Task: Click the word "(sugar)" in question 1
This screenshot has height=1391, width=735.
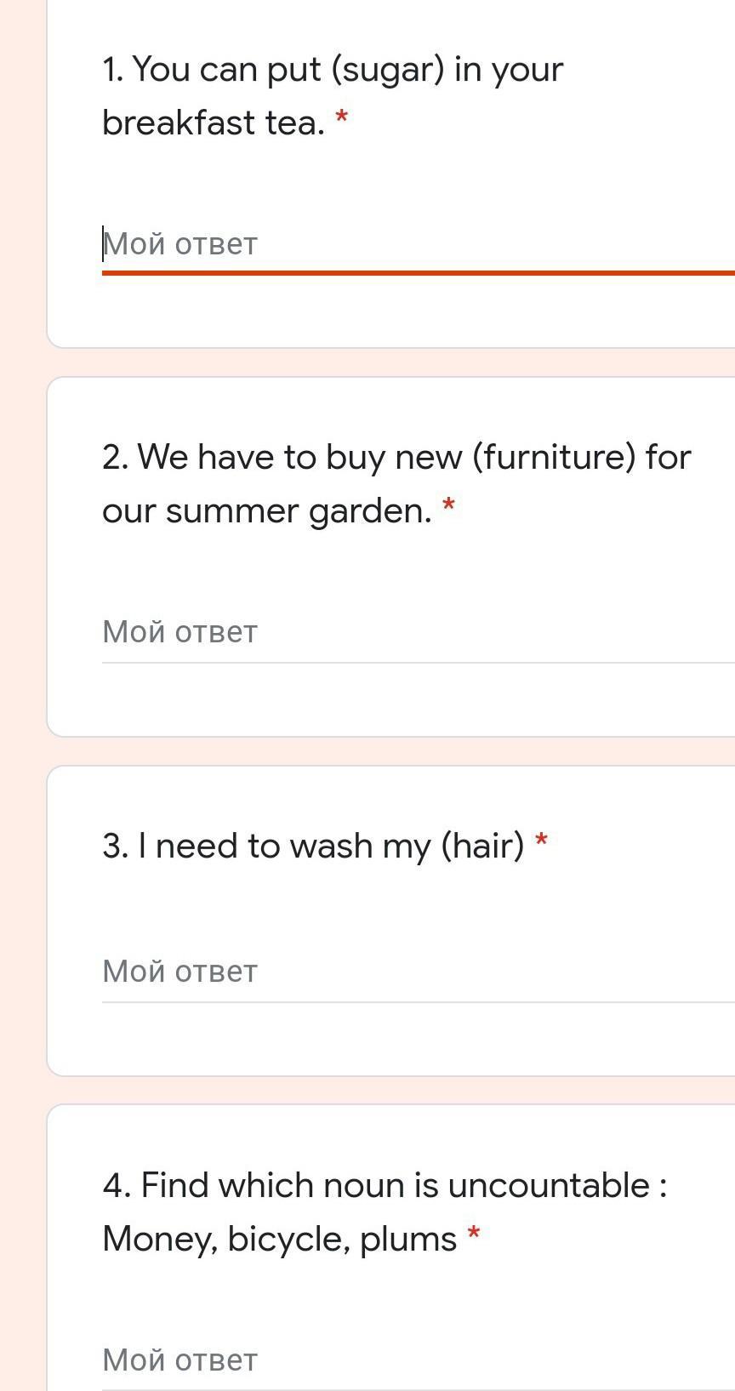Action: click(x=388, y=70)
